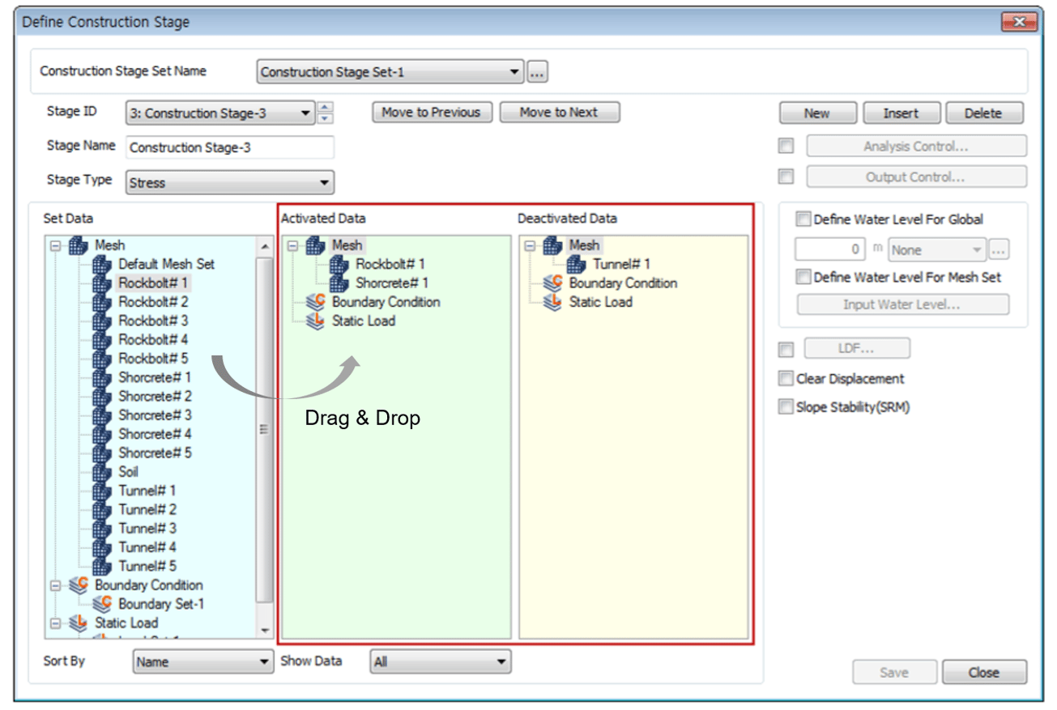Enable Define Water Level For Global
This screenshot has height=710, width=1057.
(803, 219)
